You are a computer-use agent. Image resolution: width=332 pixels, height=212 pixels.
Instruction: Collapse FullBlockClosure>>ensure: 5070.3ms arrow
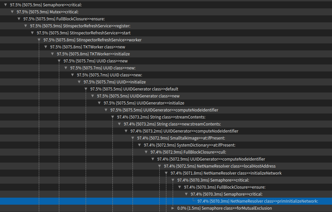pyautogui.click(x=179, y=187)
